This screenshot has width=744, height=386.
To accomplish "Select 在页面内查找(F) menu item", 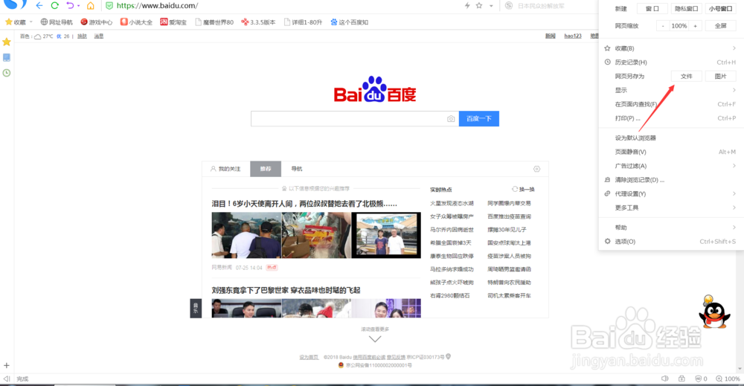I will pos(670,104).
